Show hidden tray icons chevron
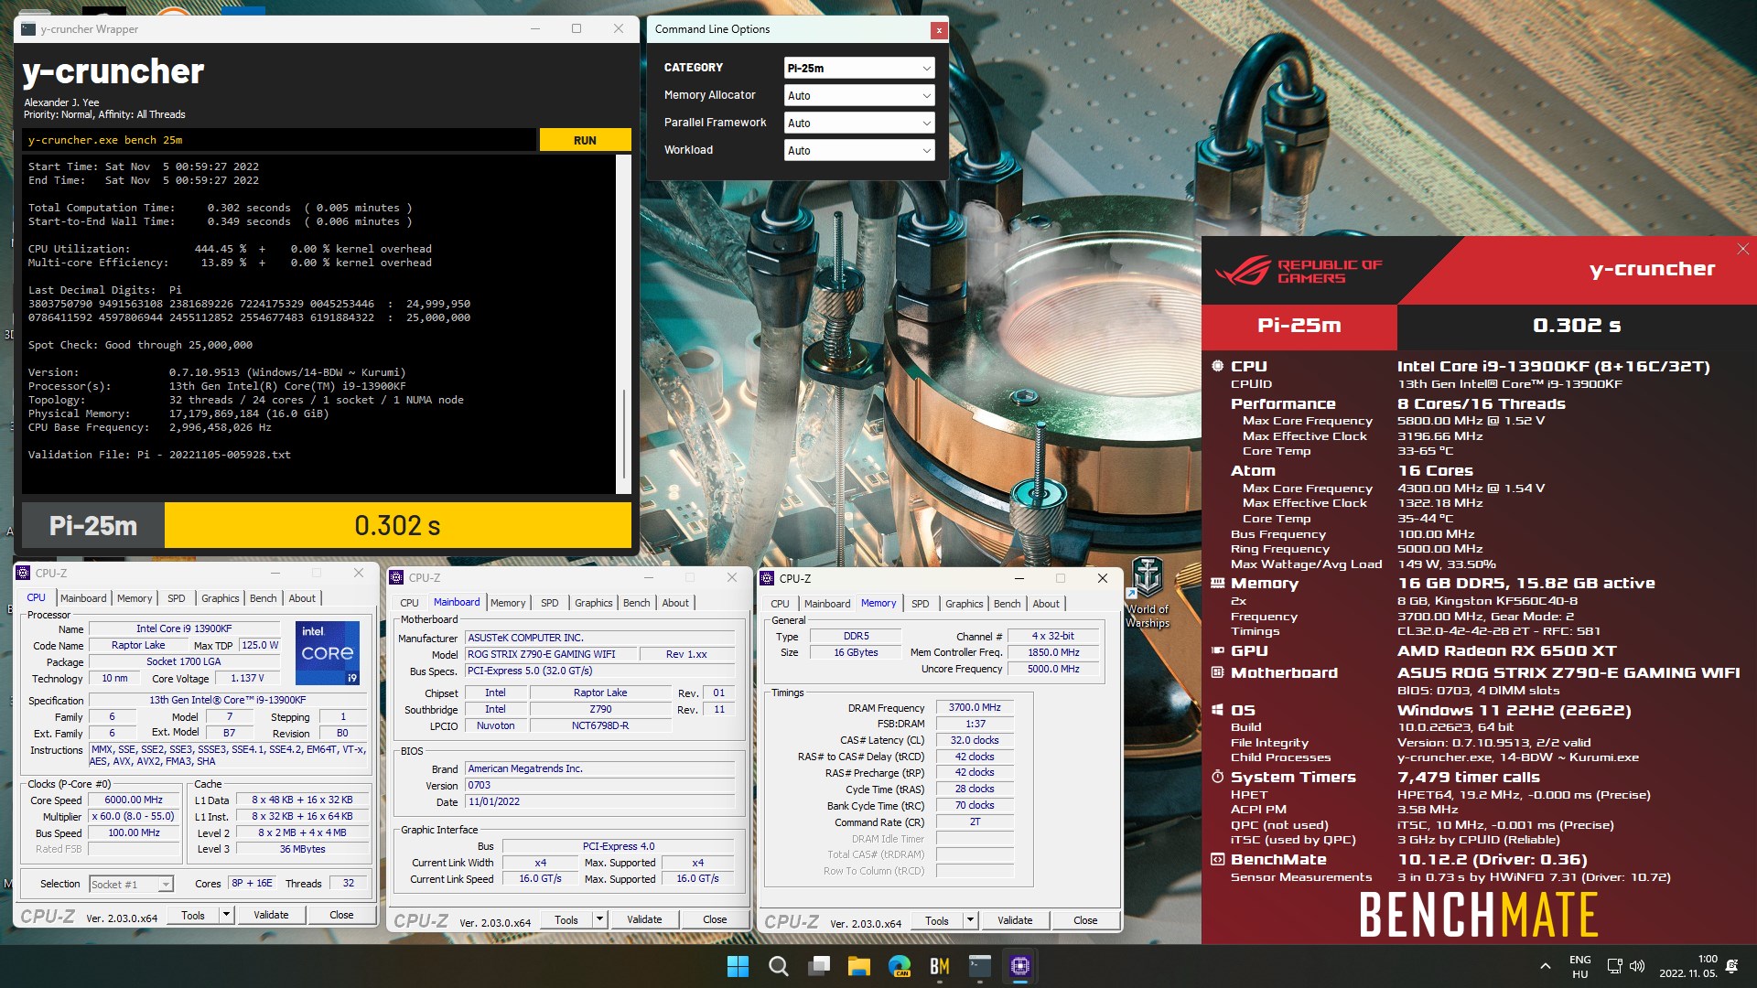 click(x=1546, y=966)
